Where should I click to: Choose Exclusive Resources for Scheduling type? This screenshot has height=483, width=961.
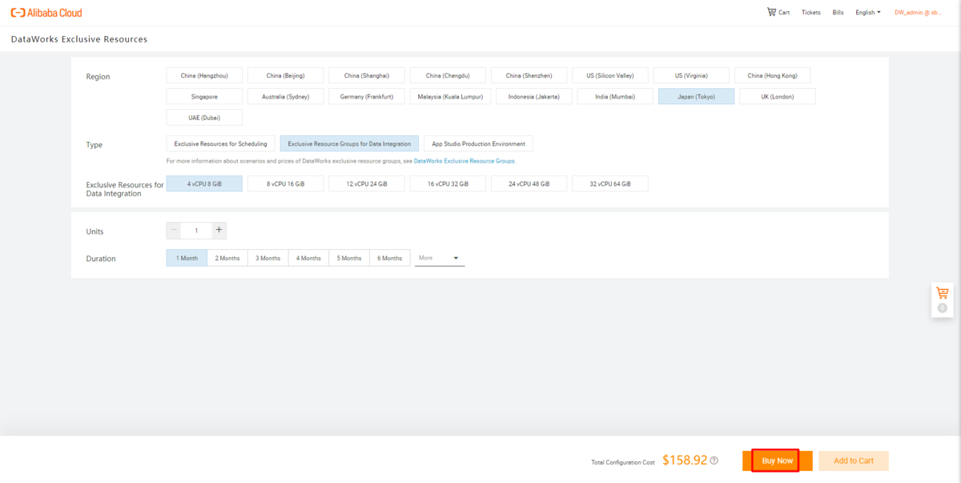(x=220, y=143)
